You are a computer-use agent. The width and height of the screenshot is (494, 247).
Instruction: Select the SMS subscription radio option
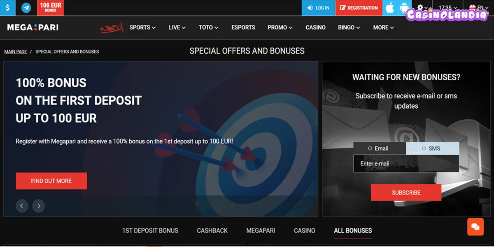point(432,148)
